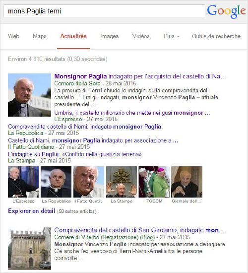Click the Google logo
Screen dimensions: 248x273
(x=226, y=11)
